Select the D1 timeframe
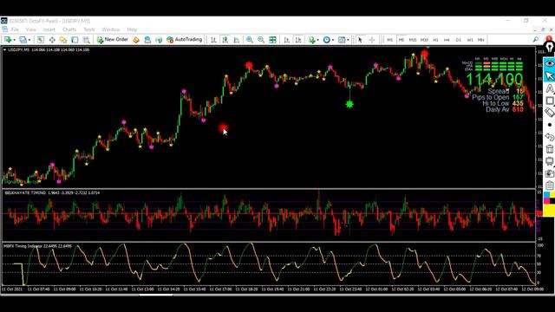 (459, 40)
